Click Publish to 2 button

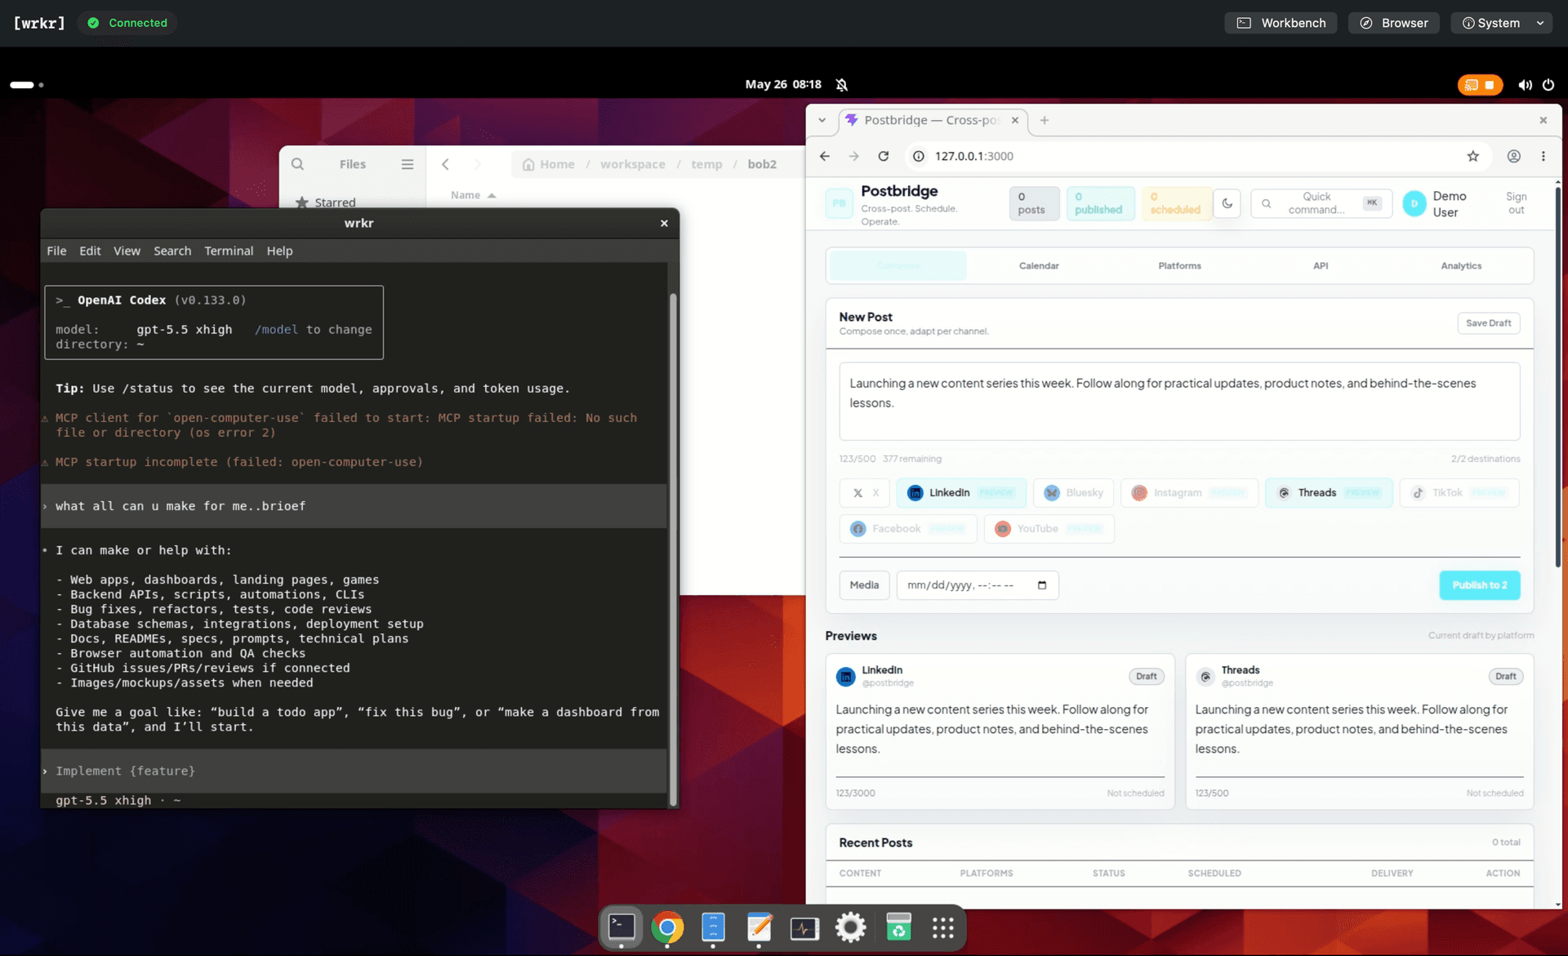[1479, 585]
